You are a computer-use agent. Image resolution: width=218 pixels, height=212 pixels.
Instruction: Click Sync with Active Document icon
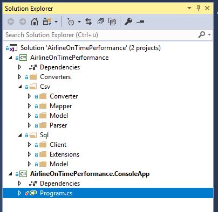[88, 22]
